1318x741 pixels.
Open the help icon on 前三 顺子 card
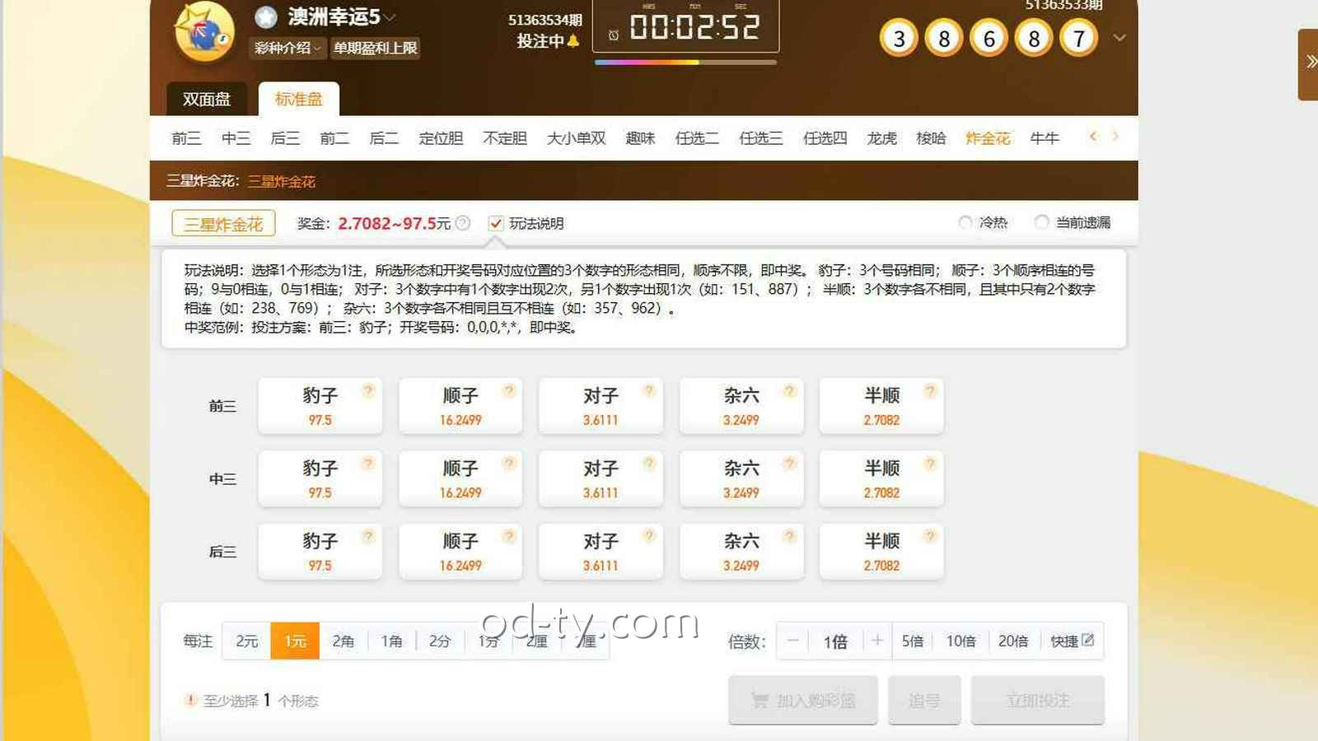coord(509,390)
